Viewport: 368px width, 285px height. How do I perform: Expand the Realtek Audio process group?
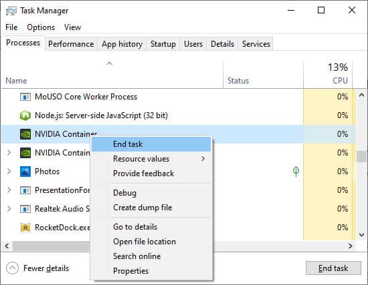(9, 209)
